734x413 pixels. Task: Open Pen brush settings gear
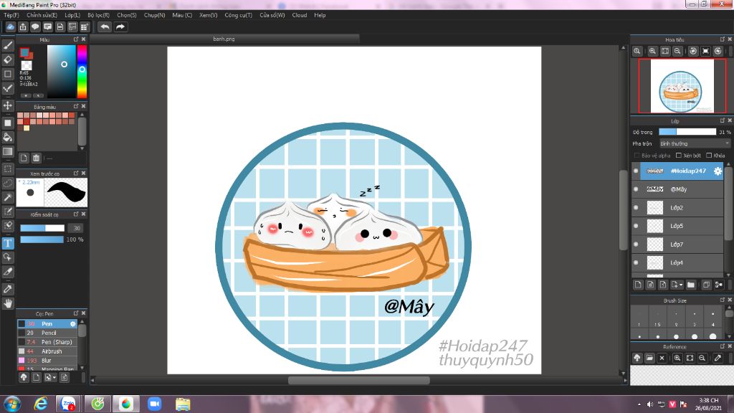(x=73, y=323)
